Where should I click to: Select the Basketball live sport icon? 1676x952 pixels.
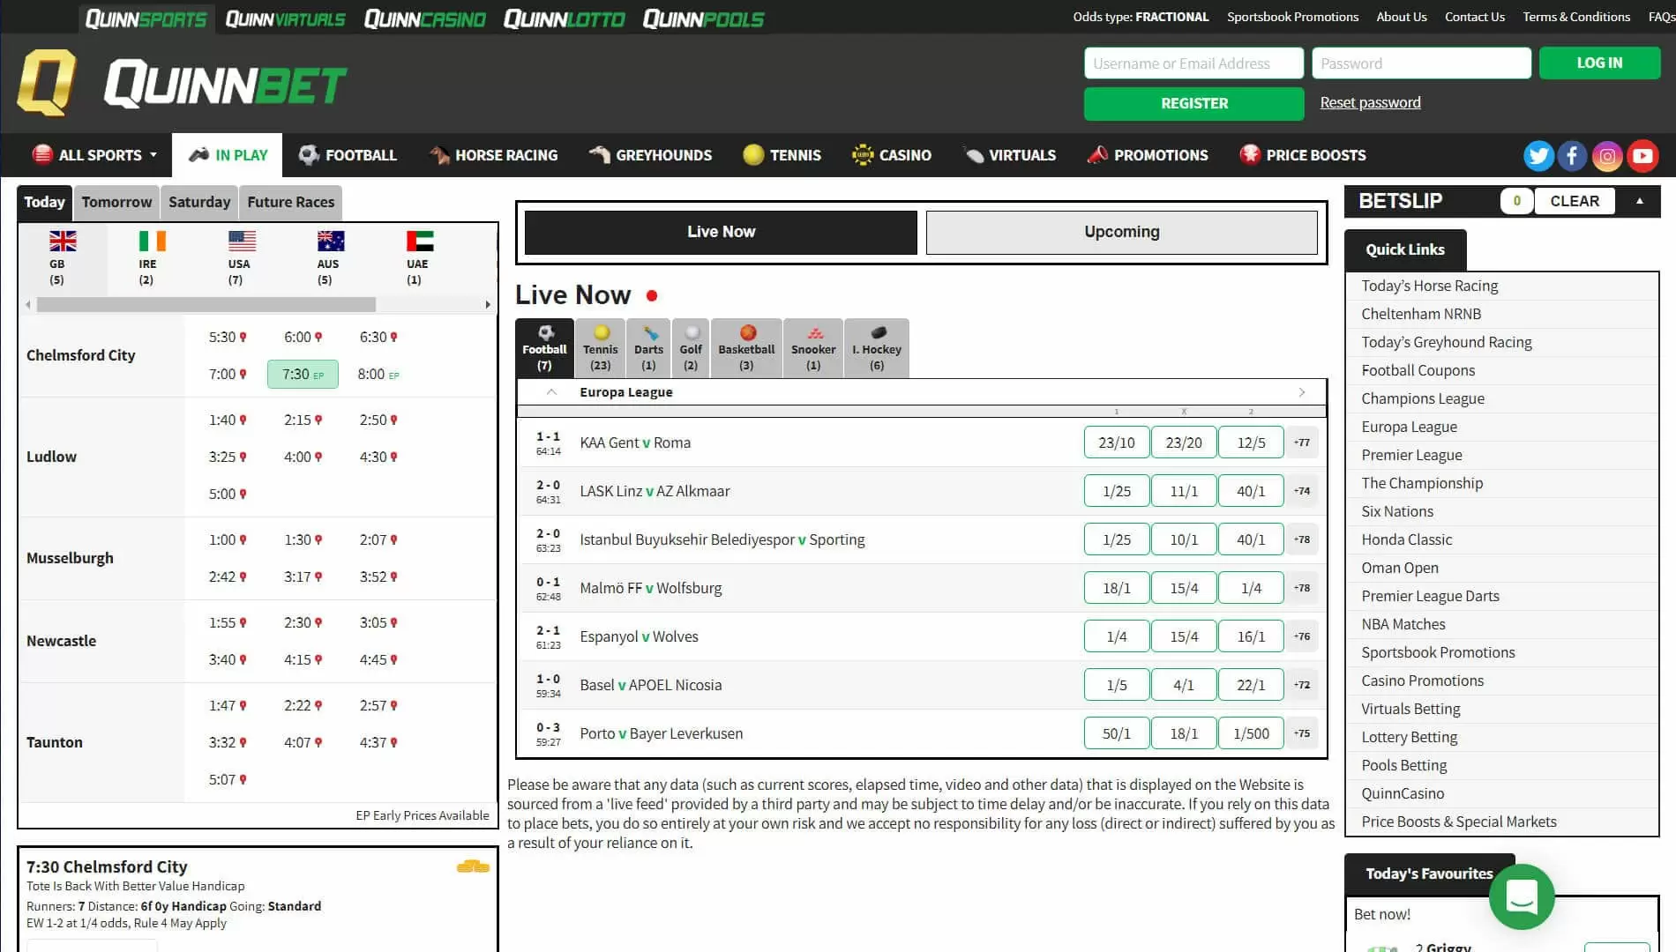click(x=746, y=348)
